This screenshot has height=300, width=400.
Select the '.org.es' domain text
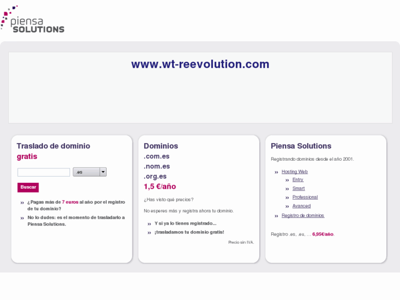[155, 176]
